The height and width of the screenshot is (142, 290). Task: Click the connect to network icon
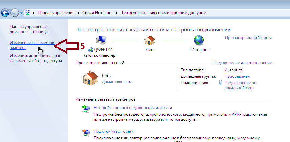click(x=86, y=133)
